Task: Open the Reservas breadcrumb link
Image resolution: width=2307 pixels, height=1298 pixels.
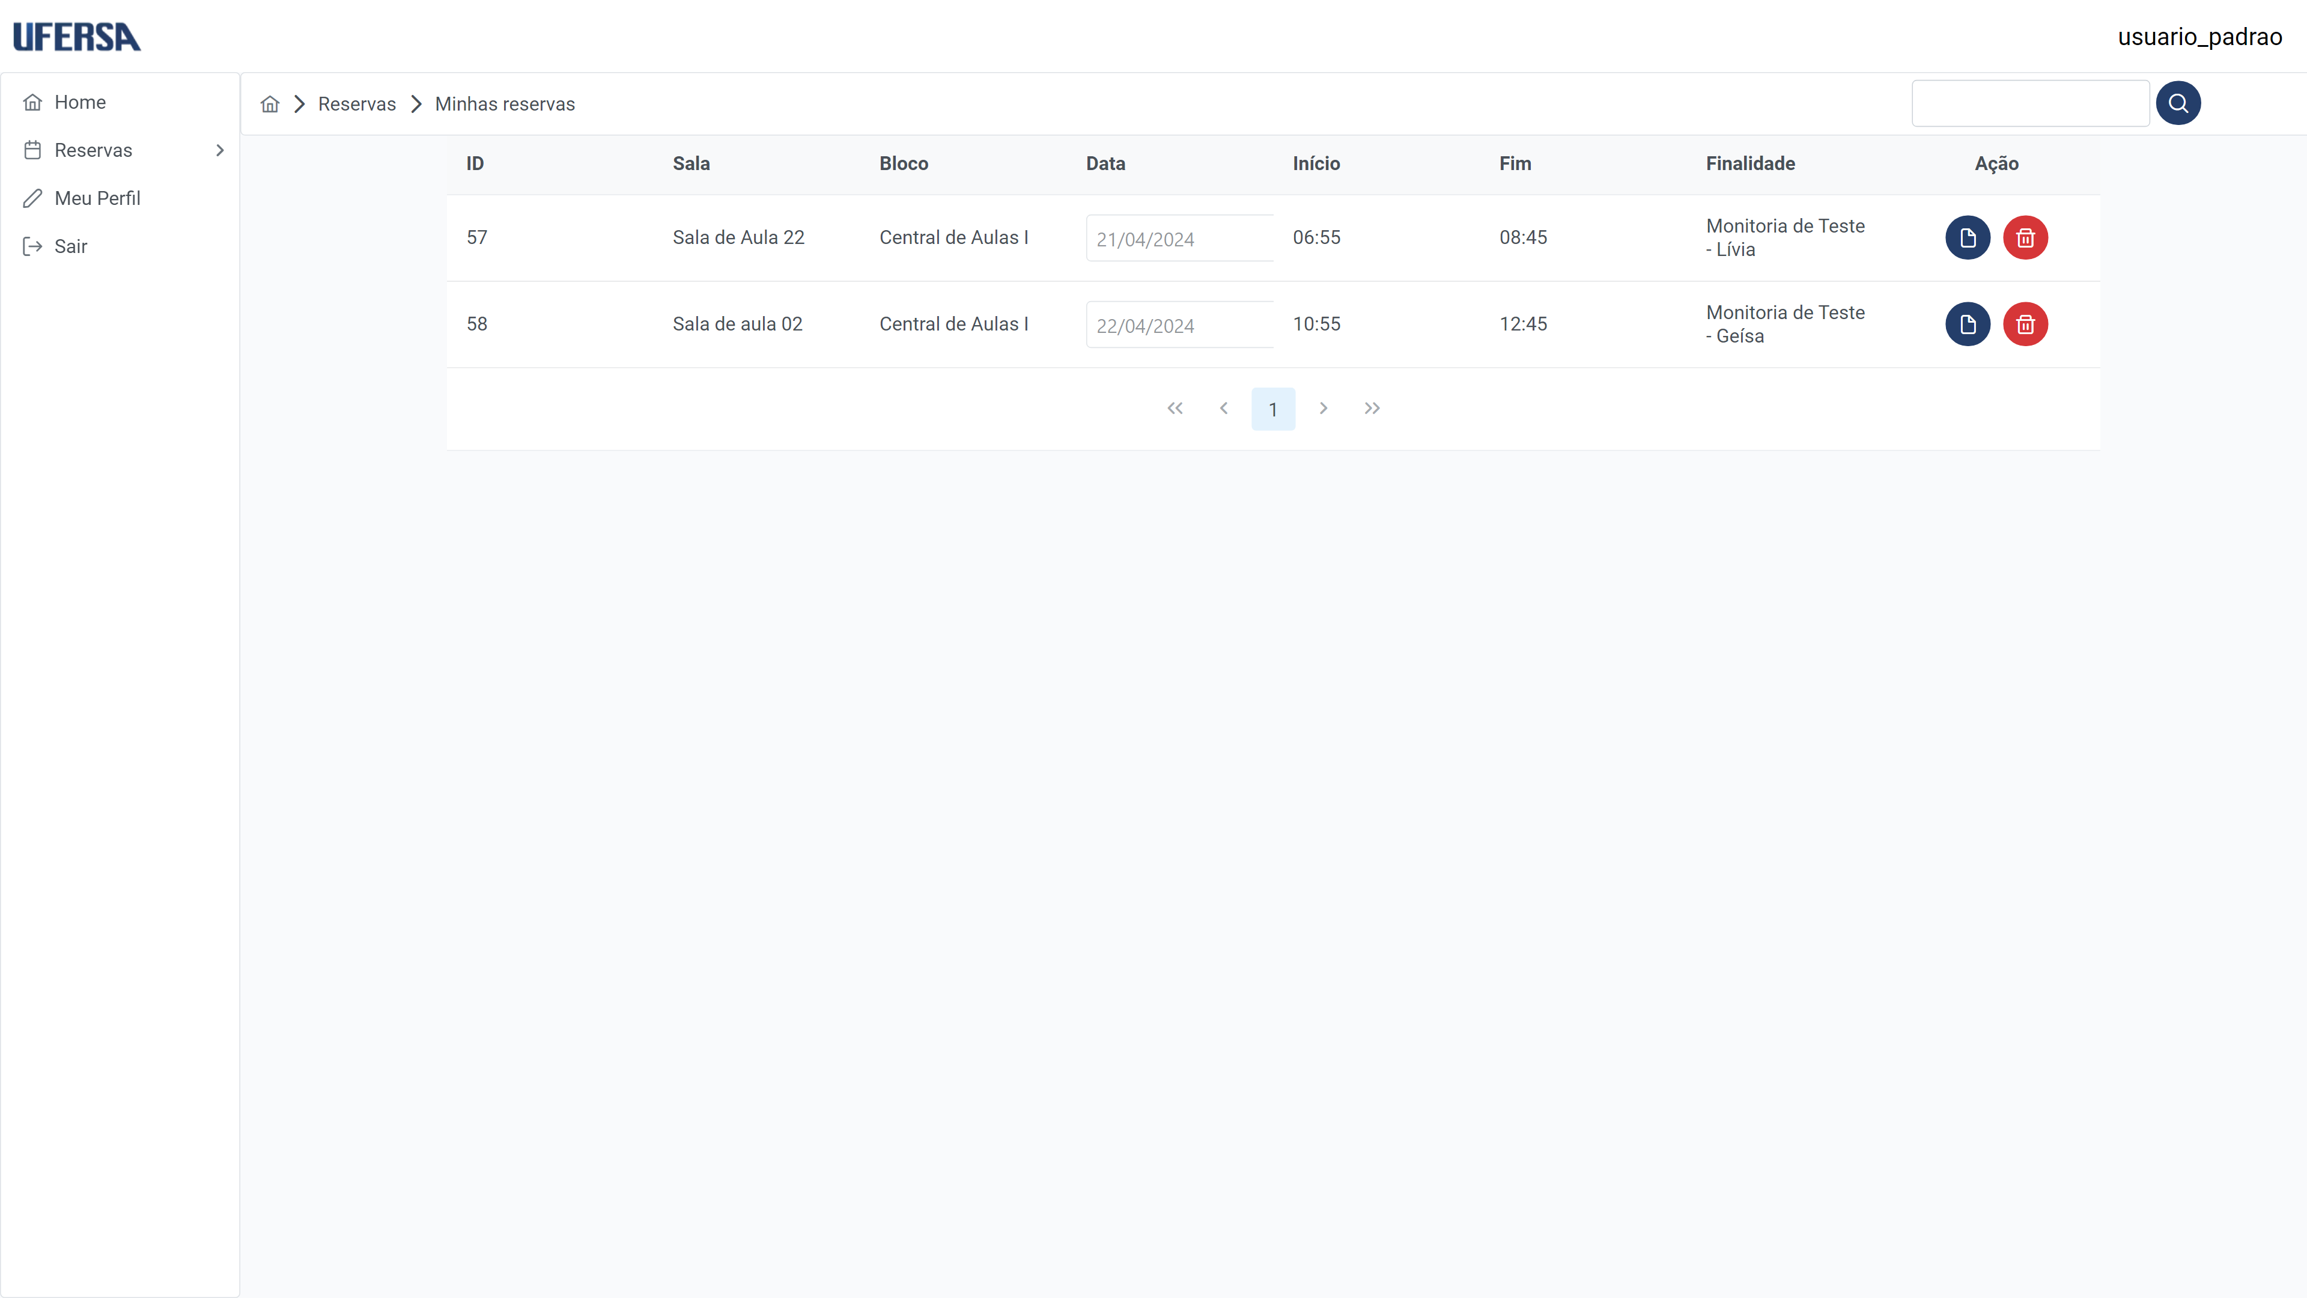Action: [x=356, y=104]
